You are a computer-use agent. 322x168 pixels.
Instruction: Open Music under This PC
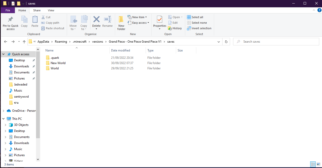click(x=16, y=149)
